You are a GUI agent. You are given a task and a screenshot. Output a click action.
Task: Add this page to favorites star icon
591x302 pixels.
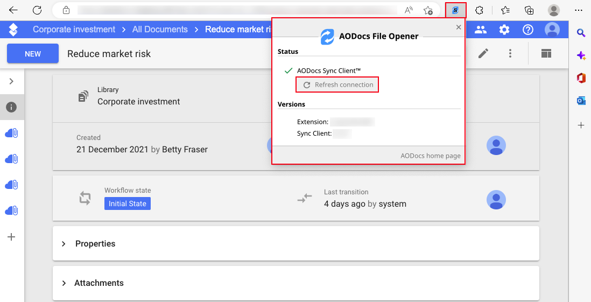(428, 10)
